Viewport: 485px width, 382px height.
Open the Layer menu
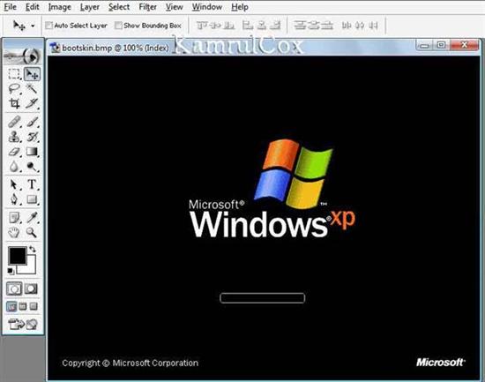click(x=89, y=7)
